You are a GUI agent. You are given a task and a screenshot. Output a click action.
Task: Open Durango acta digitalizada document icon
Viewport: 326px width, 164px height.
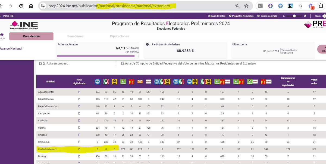tap(79, 156)
